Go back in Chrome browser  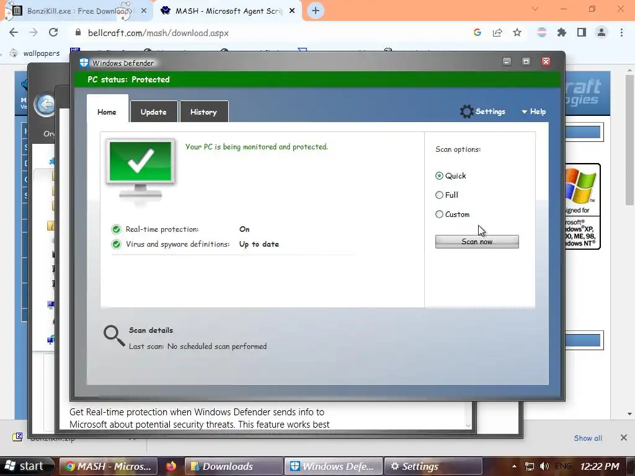(14, 33)
